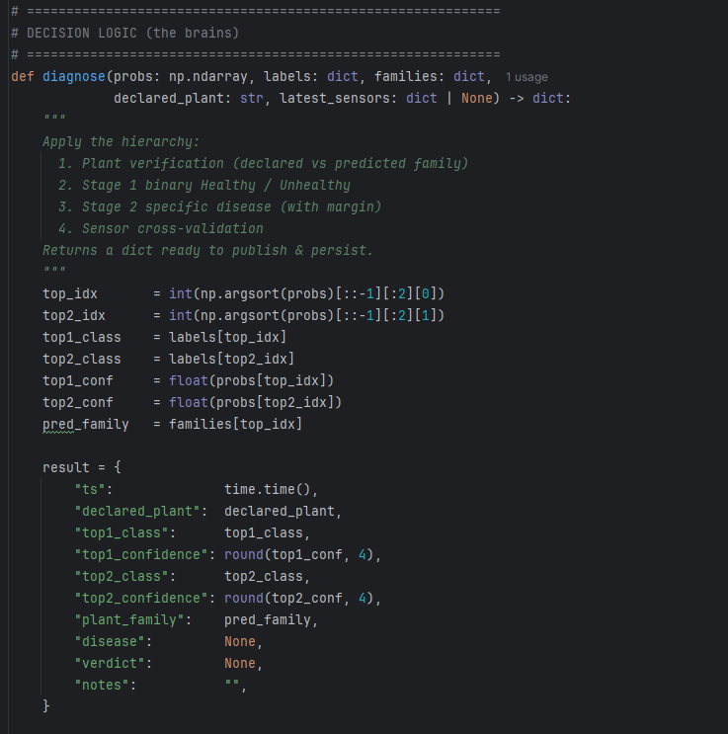Click the 'Sensor cross-validation' line

161,228
